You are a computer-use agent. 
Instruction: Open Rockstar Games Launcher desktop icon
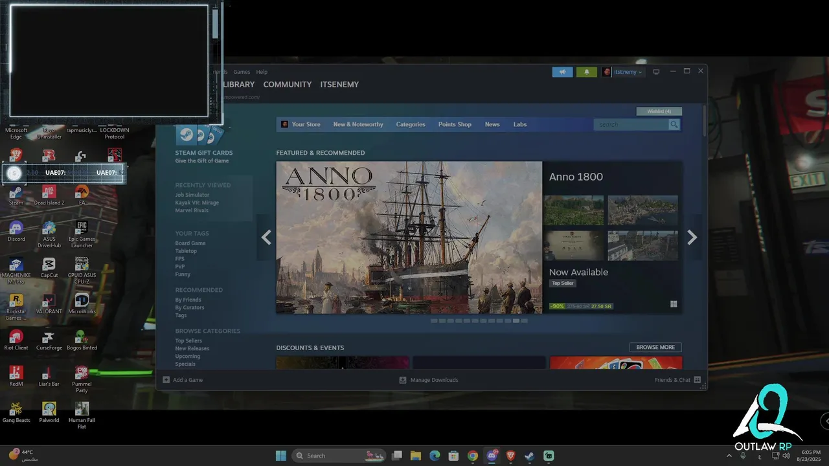click(x=16, y=307)
